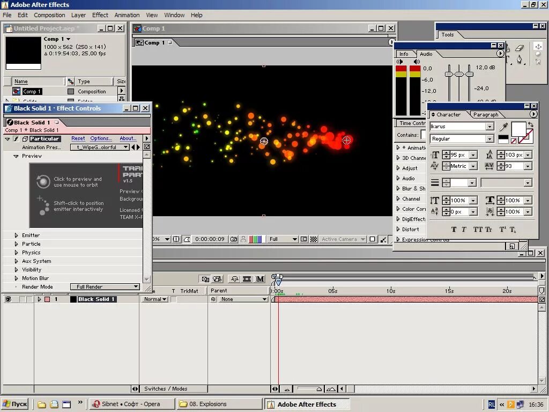Click the draft 3D cube icon in timeline
This screenshot has width=549, height=412.
pos(218,279)
